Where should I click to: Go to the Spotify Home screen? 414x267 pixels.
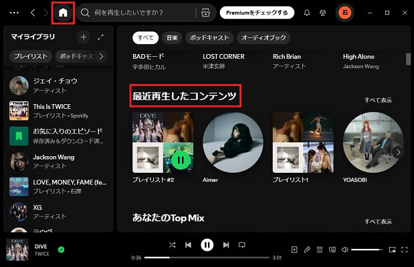coord(63,13)
